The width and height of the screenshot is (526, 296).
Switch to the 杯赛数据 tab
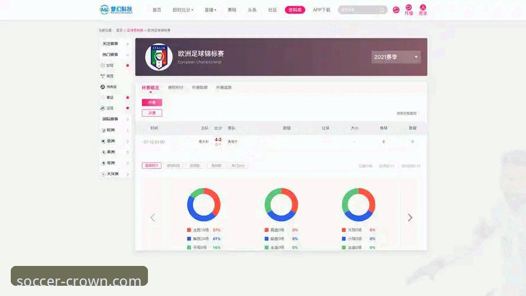click(200, 87)
